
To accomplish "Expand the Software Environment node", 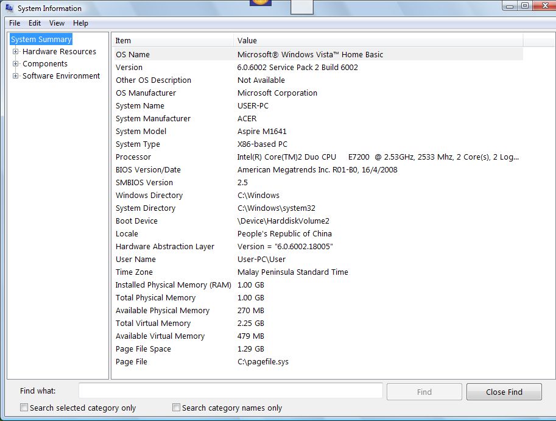I will click(15, 76).
